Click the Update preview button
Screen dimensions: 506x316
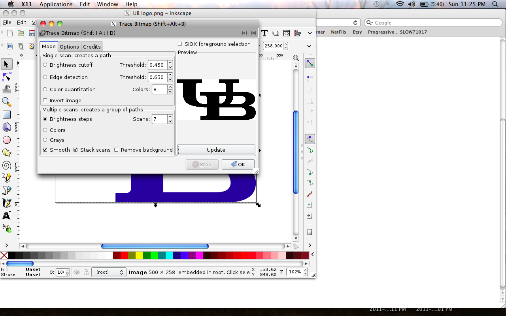point(216,150)
